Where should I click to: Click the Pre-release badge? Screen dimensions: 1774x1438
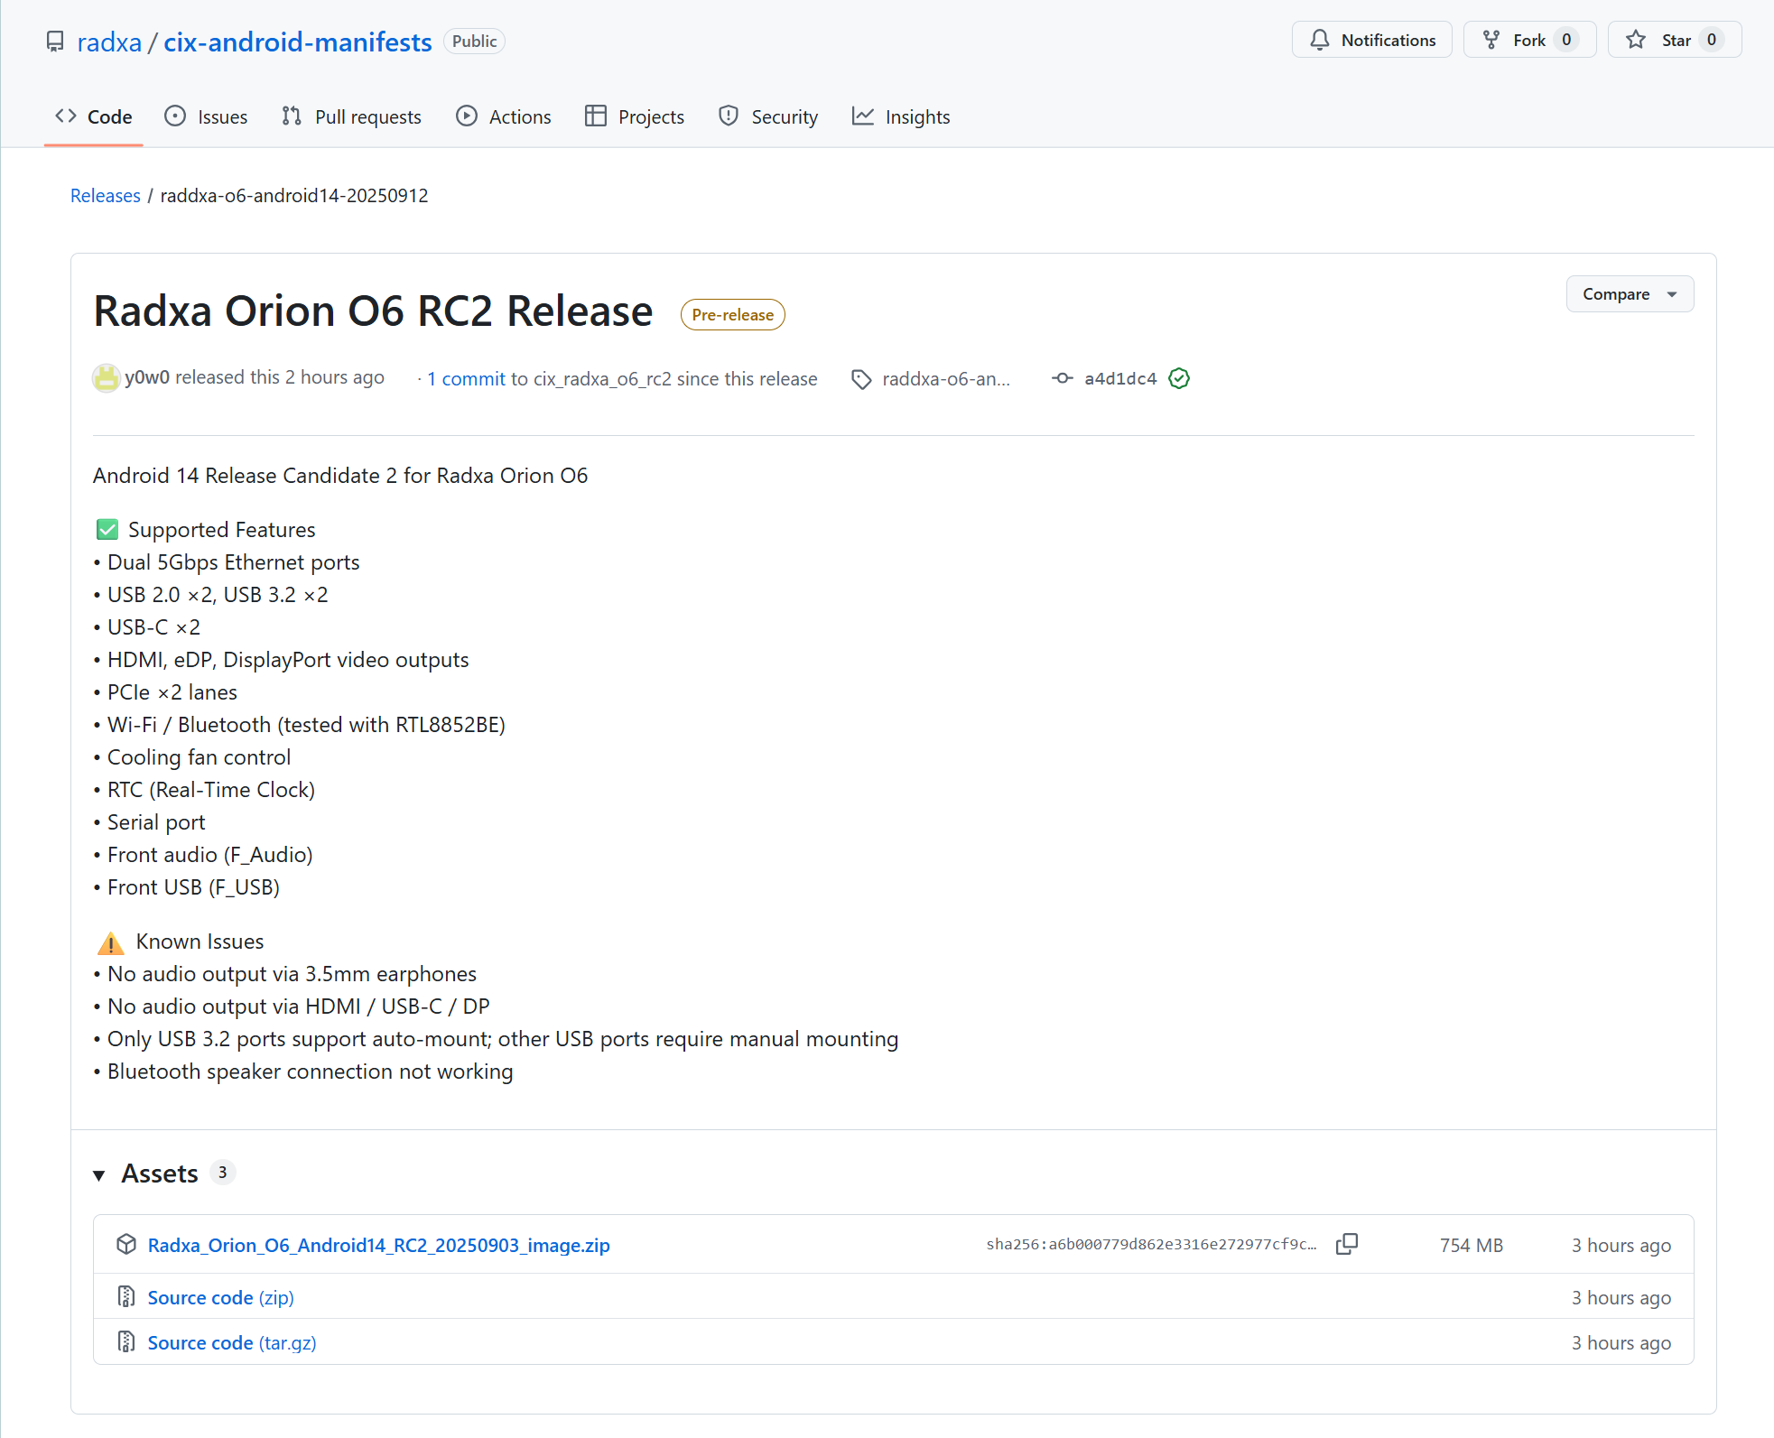coord(732,314)
